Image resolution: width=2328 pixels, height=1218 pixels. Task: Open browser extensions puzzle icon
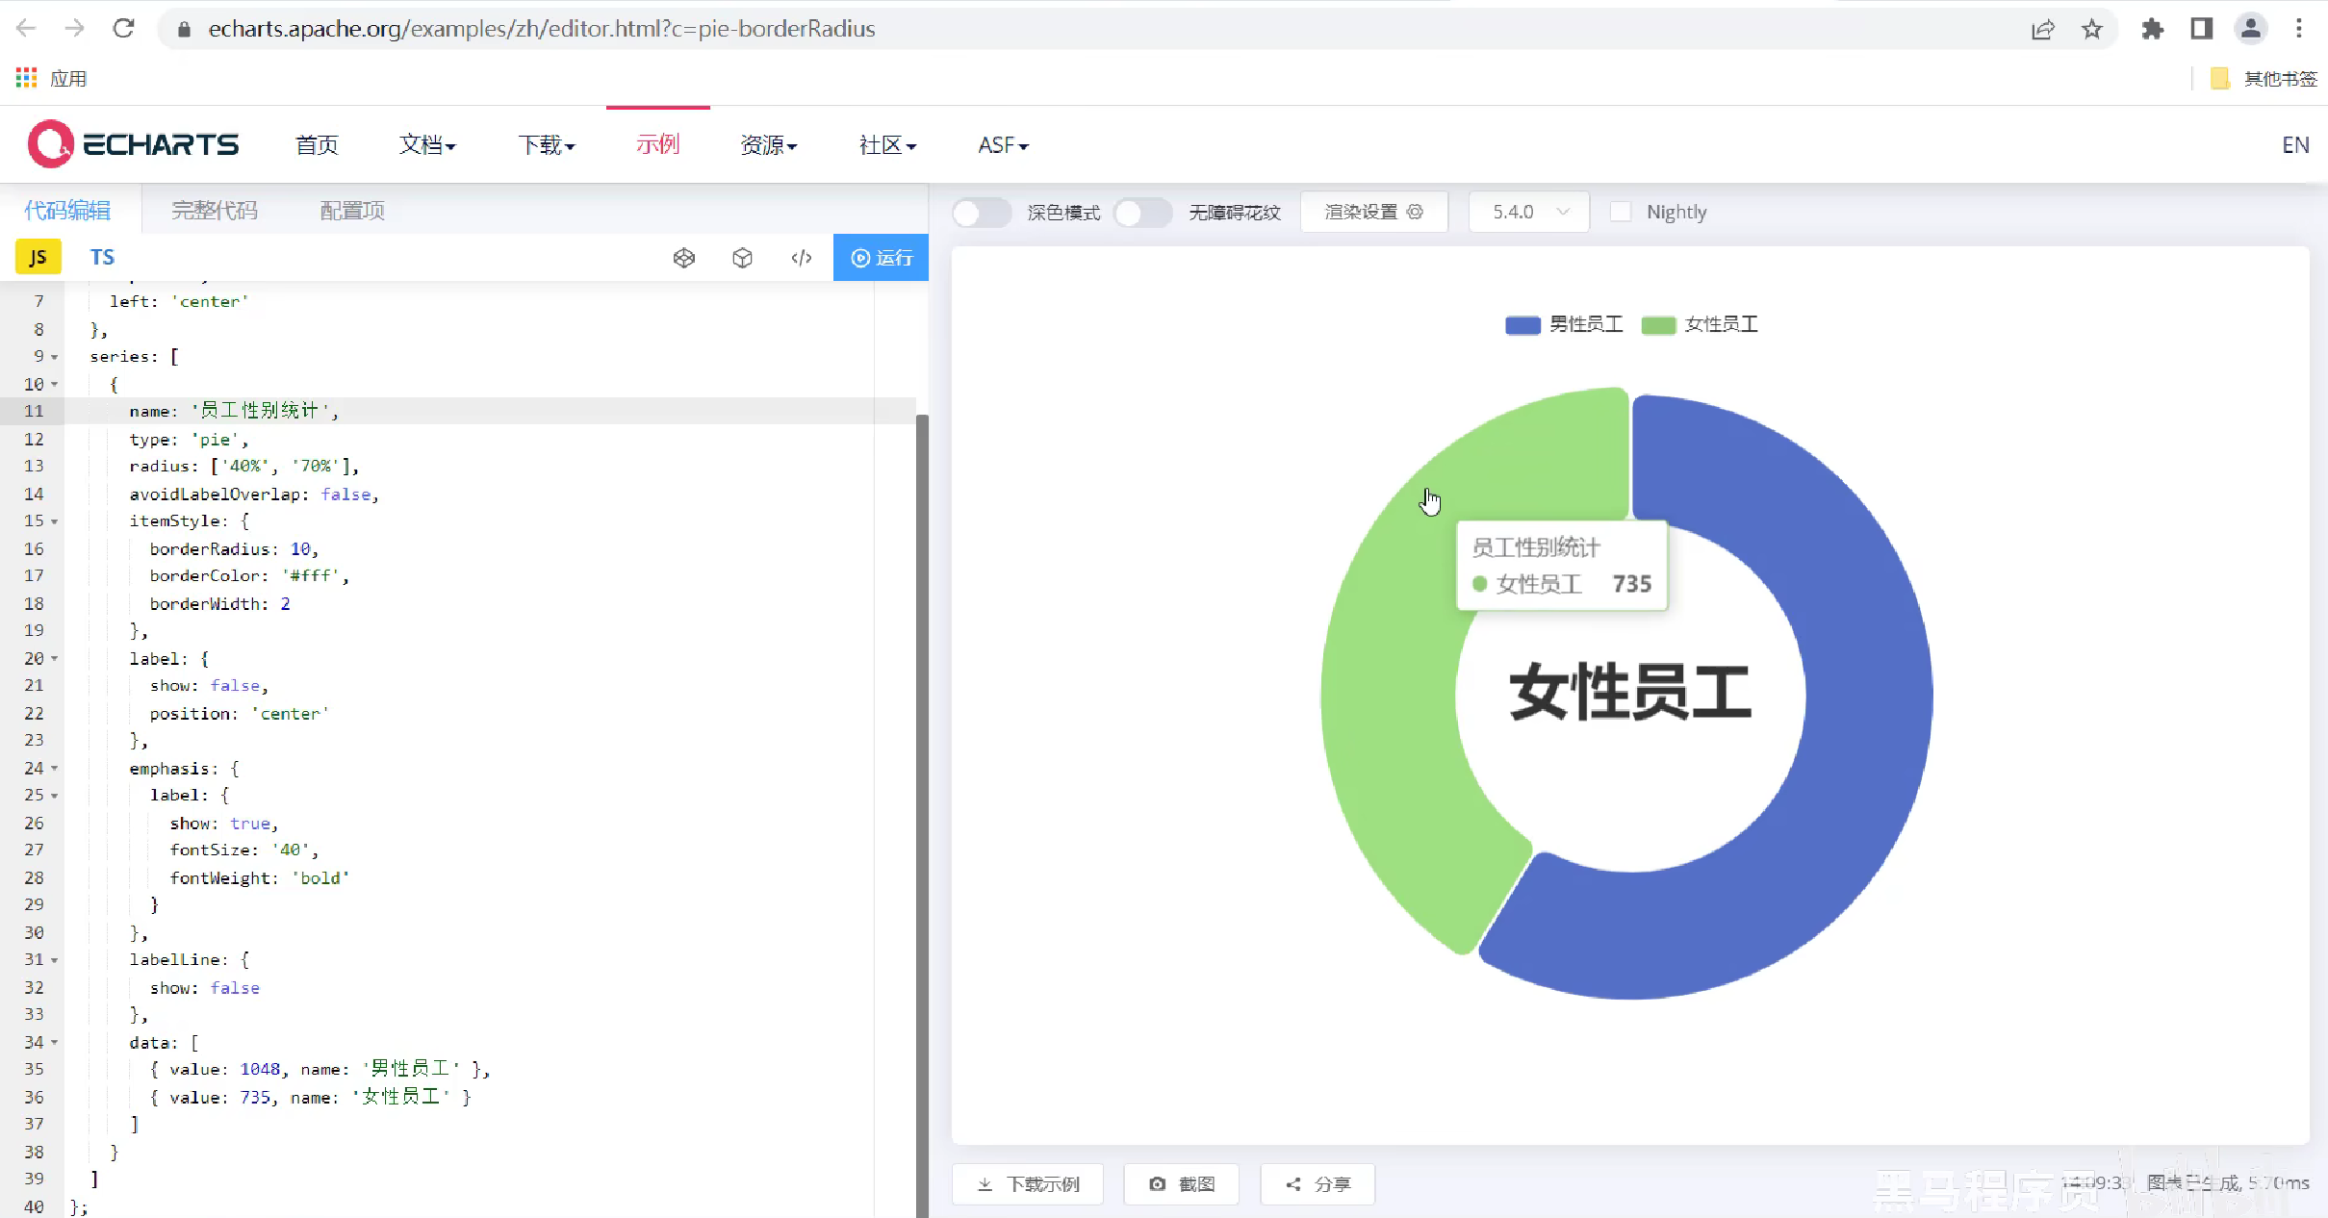click(x=2152, y=29)
